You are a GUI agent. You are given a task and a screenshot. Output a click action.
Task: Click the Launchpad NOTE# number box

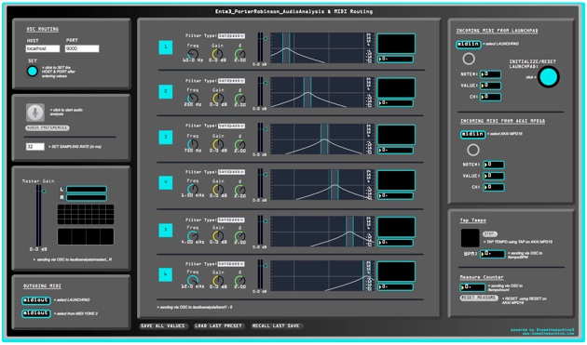tap(490, 74)
